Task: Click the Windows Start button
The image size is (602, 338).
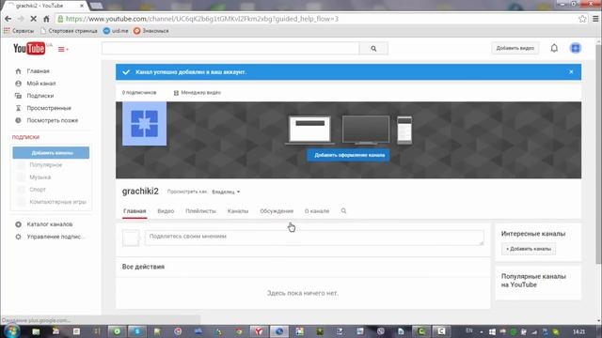Action: pyautogui.click(x=12, y=331)
